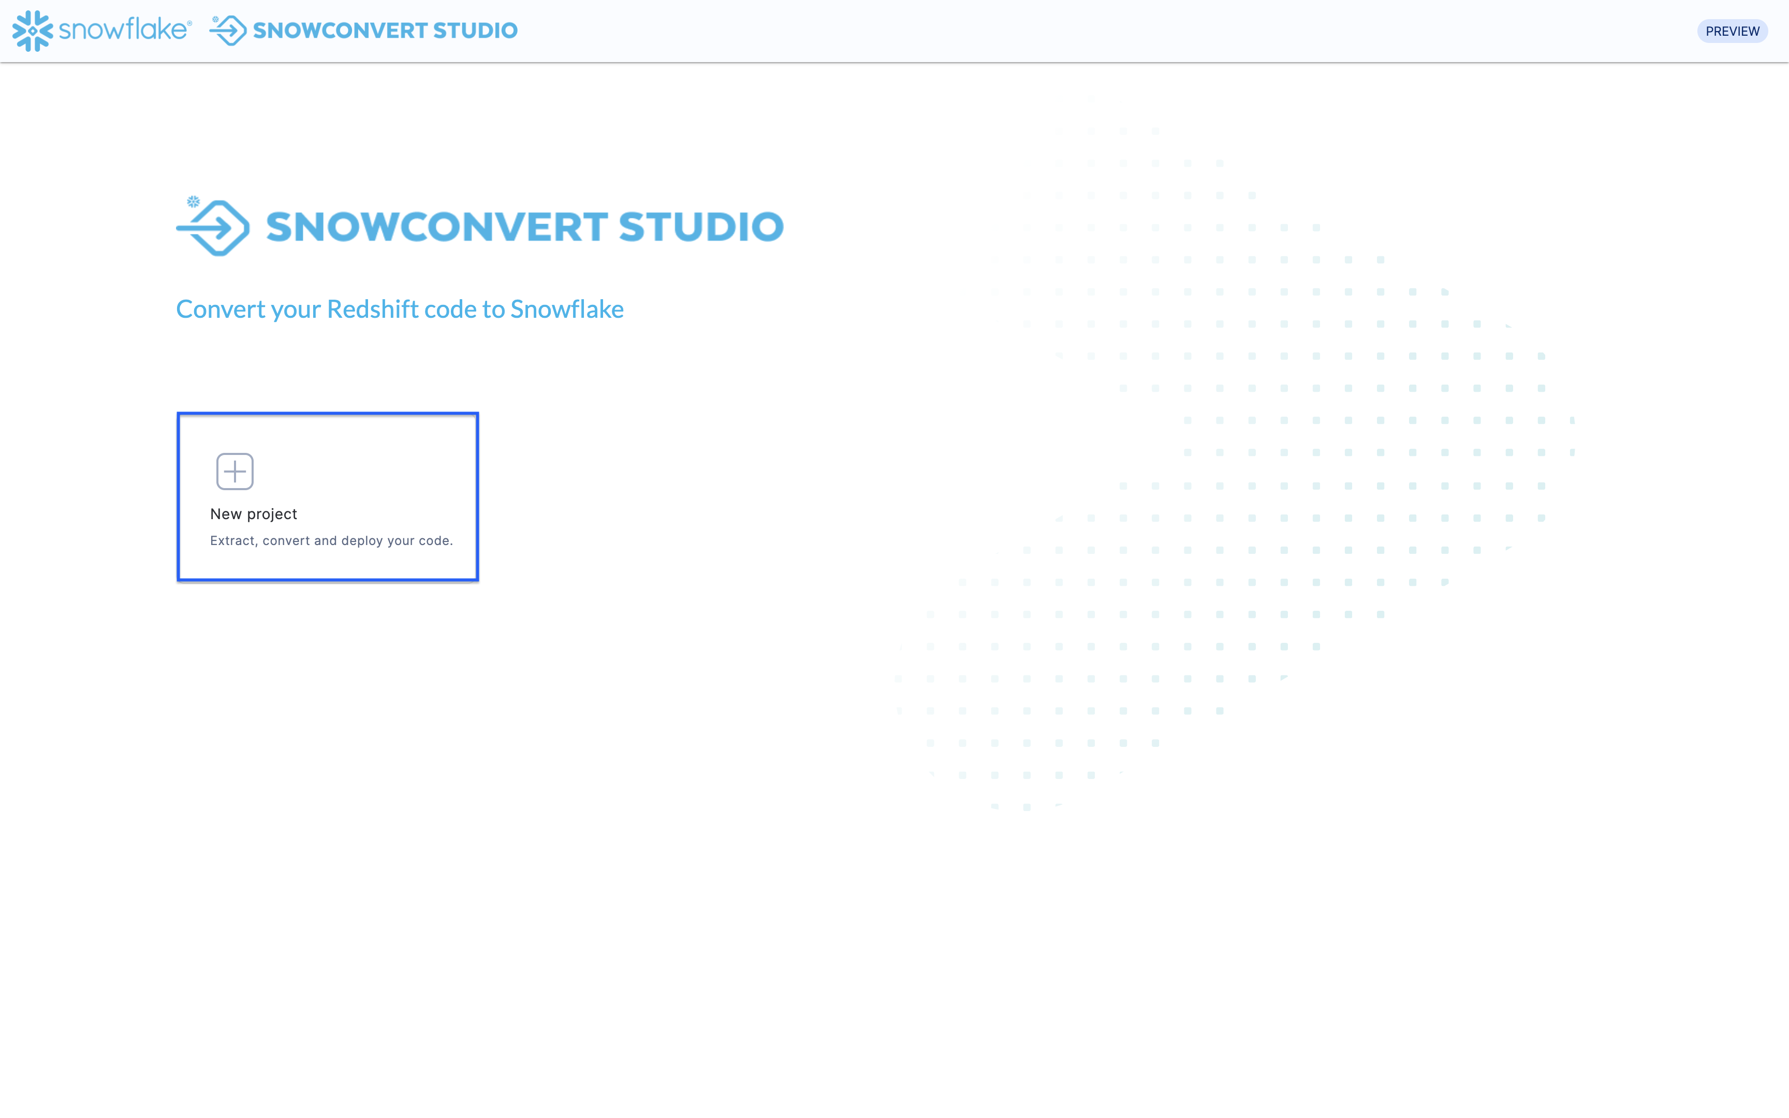Click 'Extract, convert and deploy your code.' text
This screenshot has width=1789, height=1118.
(331, 540)
